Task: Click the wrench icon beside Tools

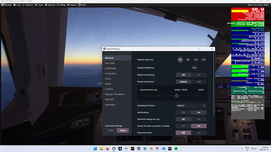Action: tap(36, 5)
